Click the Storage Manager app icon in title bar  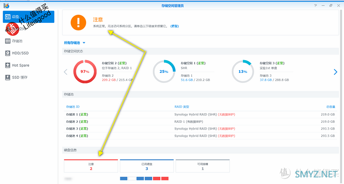(x=7, y=6)
